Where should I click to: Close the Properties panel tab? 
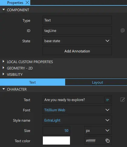[27, 3]
